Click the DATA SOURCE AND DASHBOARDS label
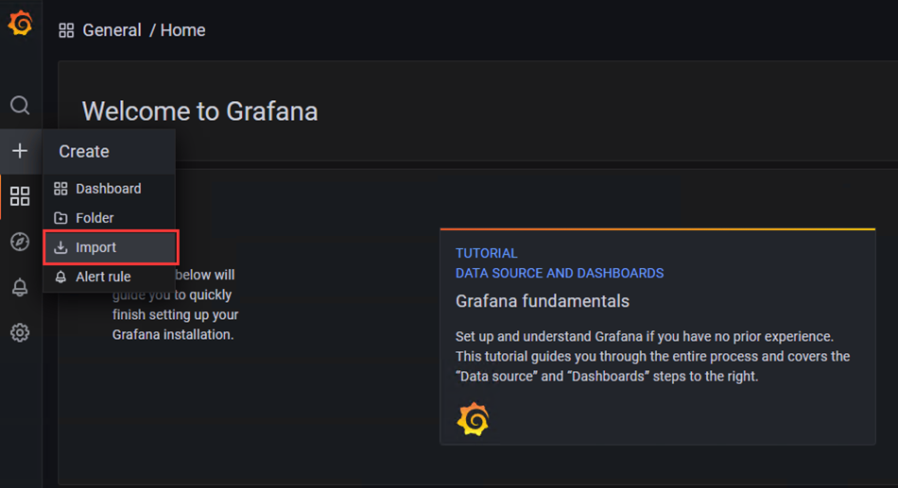The image size is (898, 488). tap(560, 274)
